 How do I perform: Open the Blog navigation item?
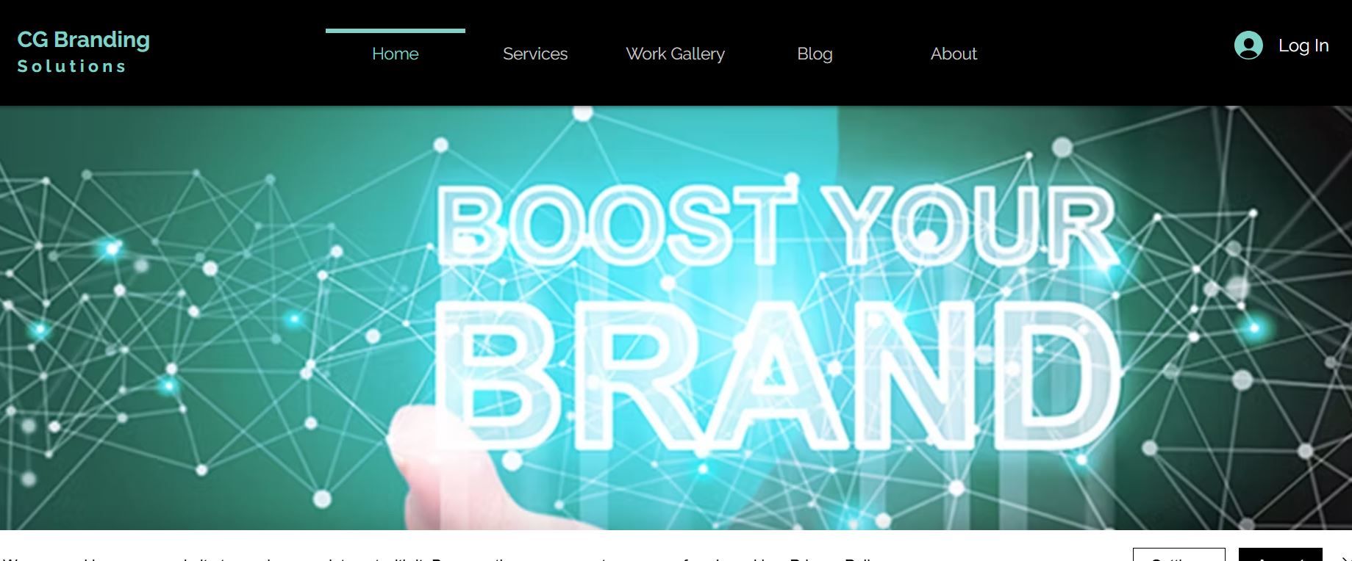[815, 54]
